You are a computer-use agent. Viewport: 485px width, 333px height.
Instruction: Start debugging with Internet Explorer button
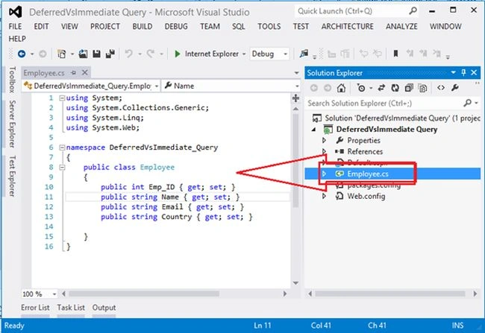[207, 54]
